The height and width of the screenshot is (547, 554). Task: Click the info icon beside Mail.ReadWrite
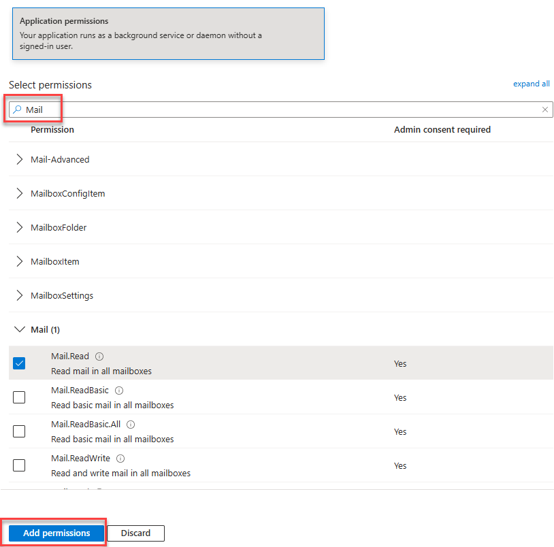point(120,459)
